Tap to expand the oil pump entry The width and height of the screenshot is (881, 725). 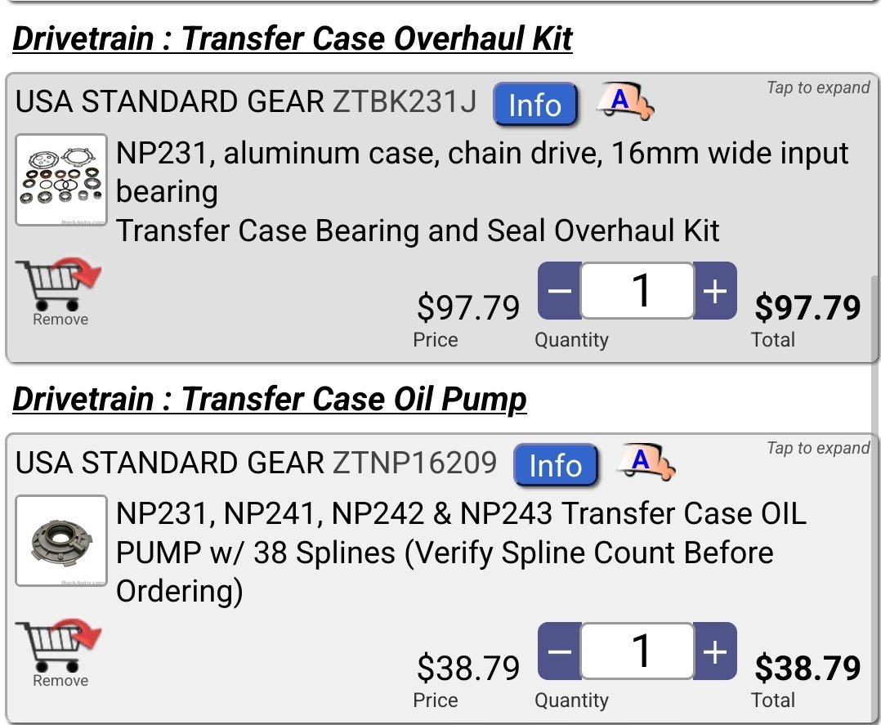pos(818,448)
